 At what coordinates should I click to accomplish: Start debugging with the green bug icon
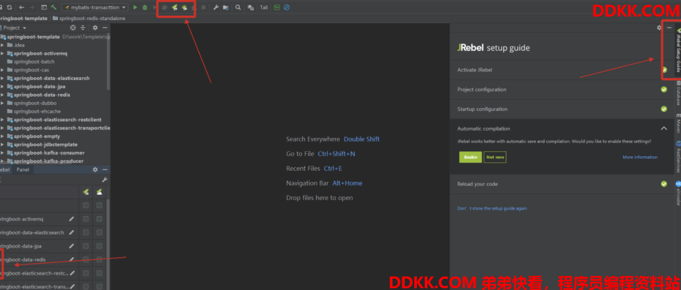point(145,8)
